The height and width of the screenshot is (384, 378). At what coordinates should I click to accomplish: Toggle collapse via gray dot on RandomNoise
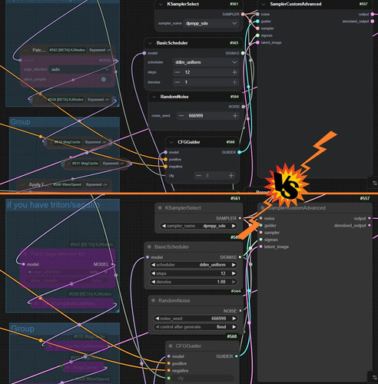point(153,300)
